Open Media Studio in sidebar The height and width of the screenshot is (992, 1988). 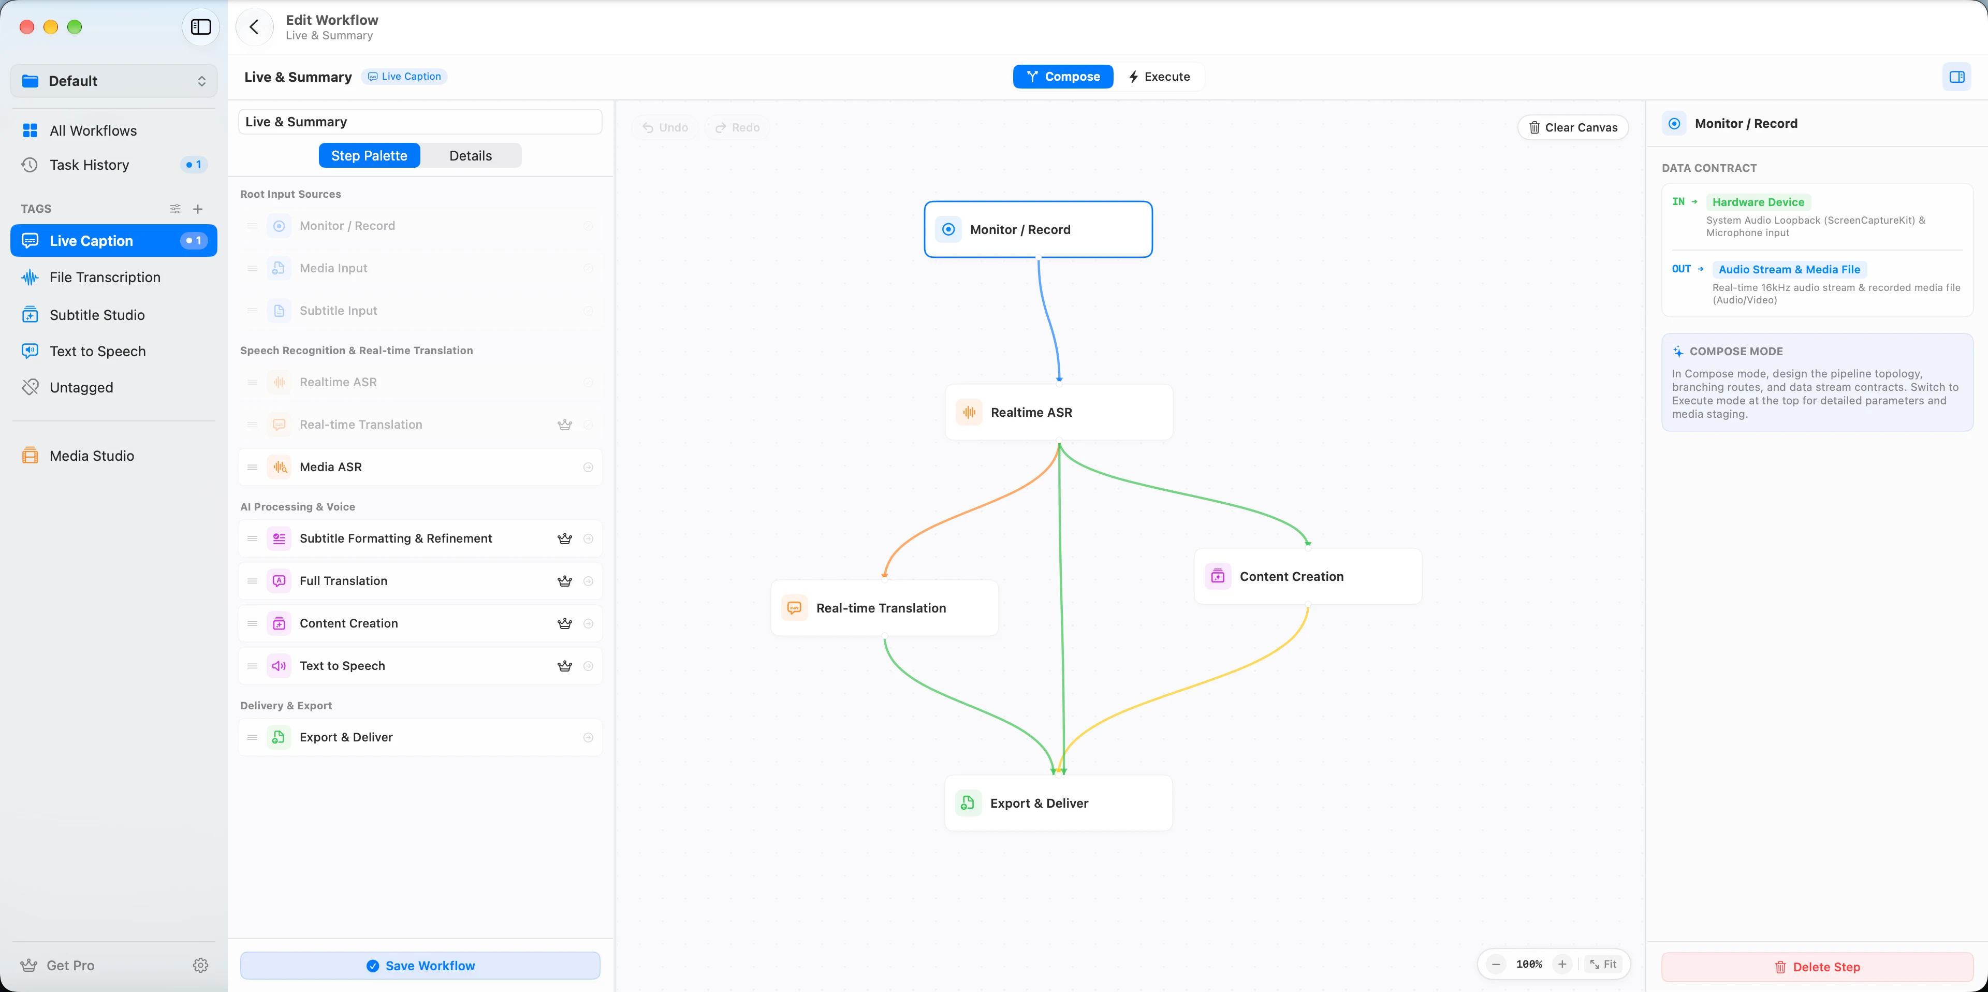[x=114, y=456]
